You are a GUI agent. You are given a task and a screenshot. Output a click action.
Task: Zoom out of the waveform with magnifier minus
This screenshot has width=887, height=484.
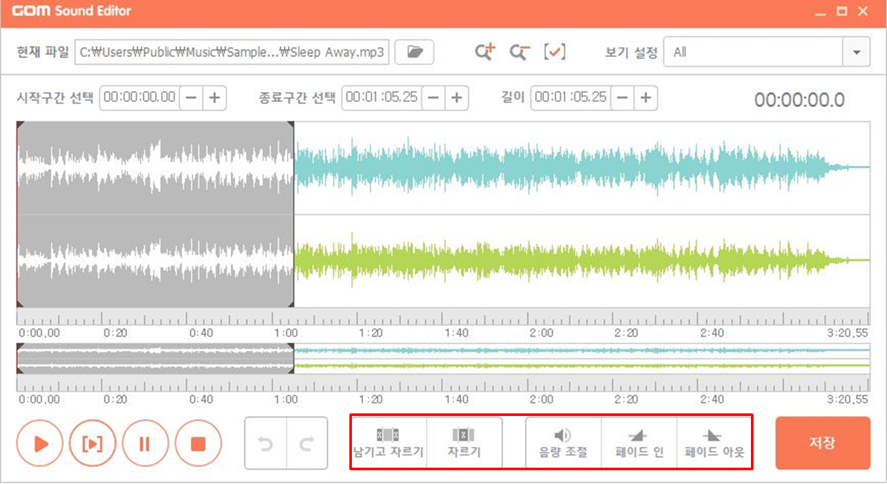tap(519, 52)
